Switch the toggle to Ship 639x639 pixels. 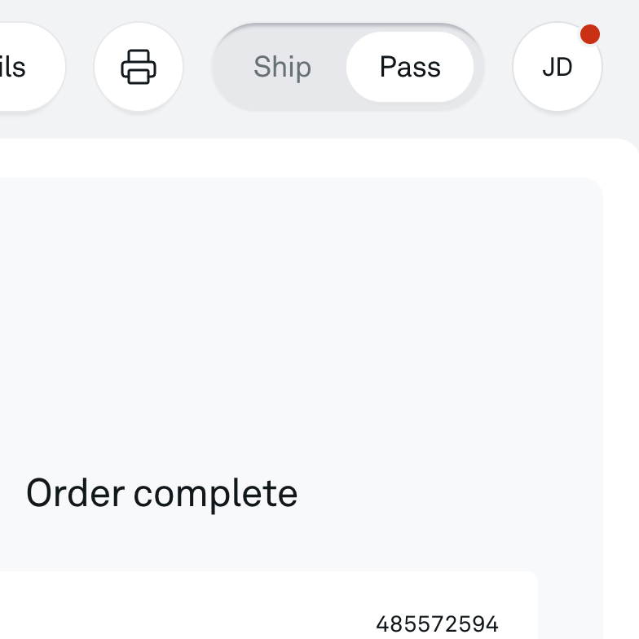click(x=282, y=67)
